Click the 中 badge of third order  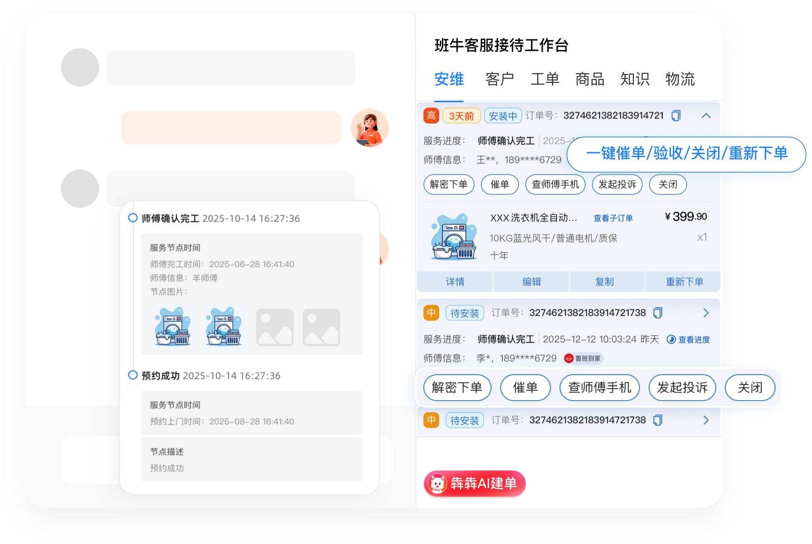pyautogui.click(x=431, y=420)
